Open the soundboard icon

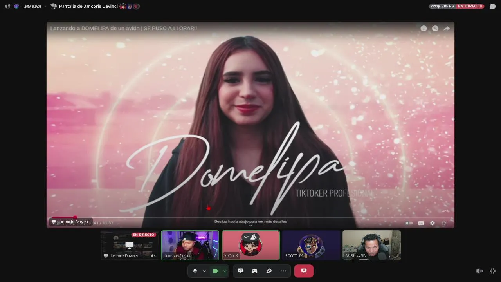269,271
